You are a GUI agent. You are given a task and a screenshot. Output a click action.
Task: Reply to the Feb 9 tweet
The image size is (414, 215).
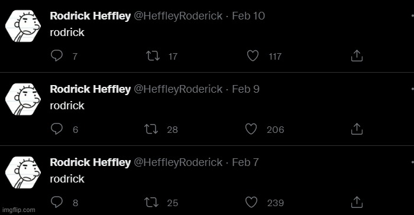57,129
